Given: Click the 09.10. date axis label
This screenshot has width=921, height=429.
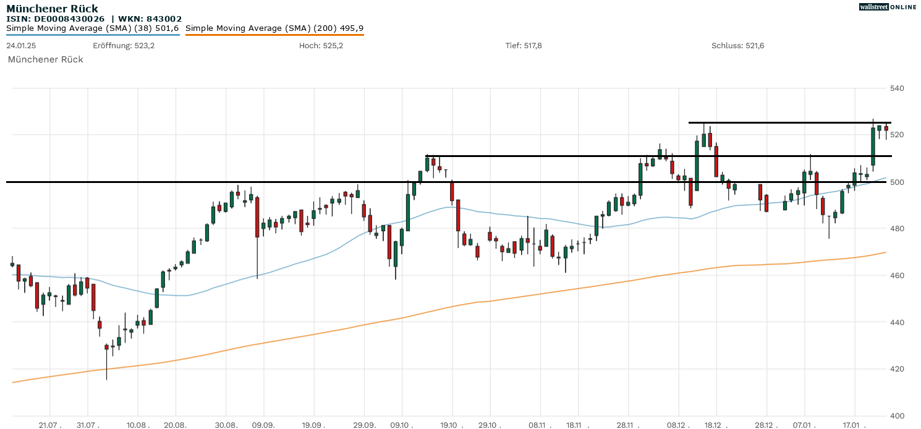Looking at the screenshot, I should (x=402, y=425).
